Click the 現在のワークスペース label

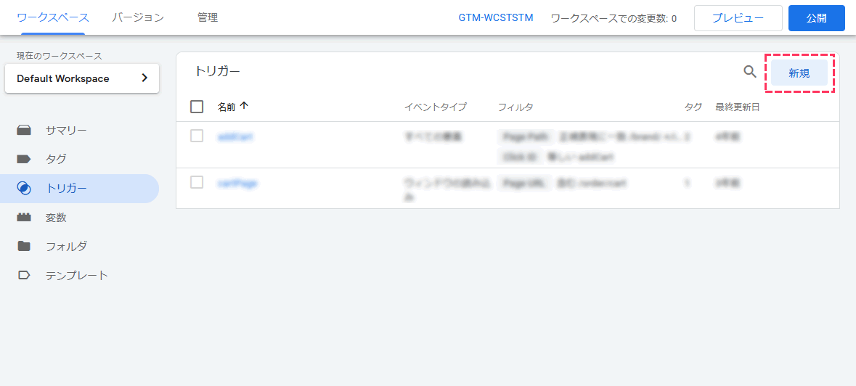[60, 56]
